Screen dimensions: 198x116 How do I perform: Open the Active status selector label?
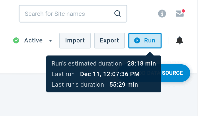coord(33,40)
